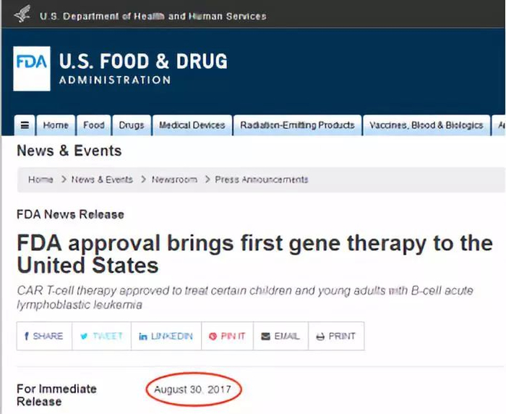Select the Medical Devices tab
Viewport: 506px width, 414px height.
(192, 125)
